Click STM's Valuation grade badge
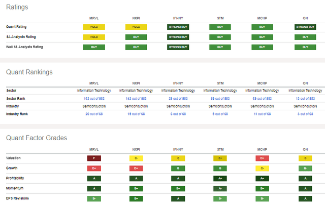 220,158
